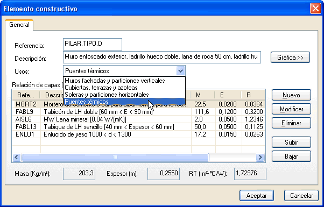Click the Referencia text field
The width and height of the screenshot is (324, 207).
pos(93,44)
